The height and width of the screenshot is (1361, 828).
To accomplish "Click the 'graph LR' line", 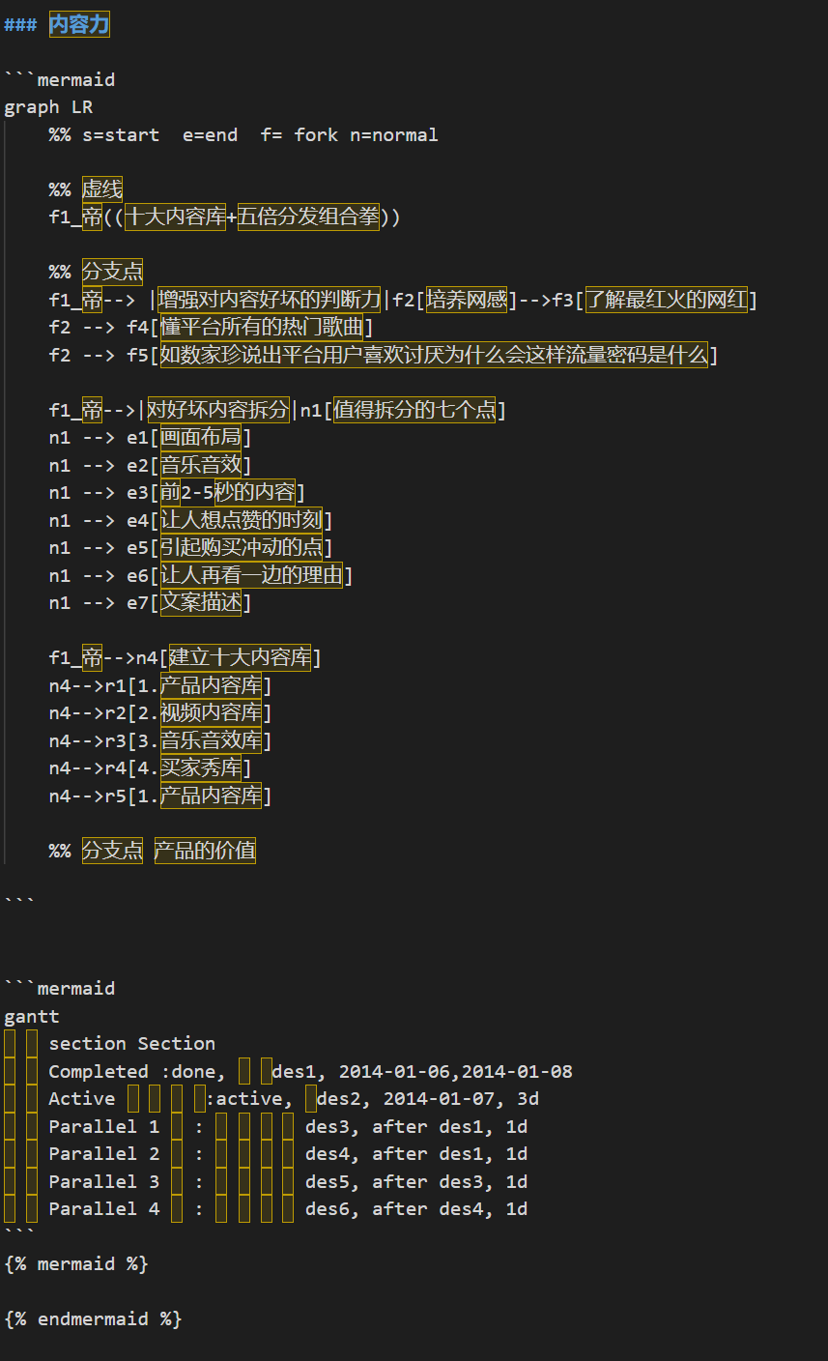I will (48, 107).
